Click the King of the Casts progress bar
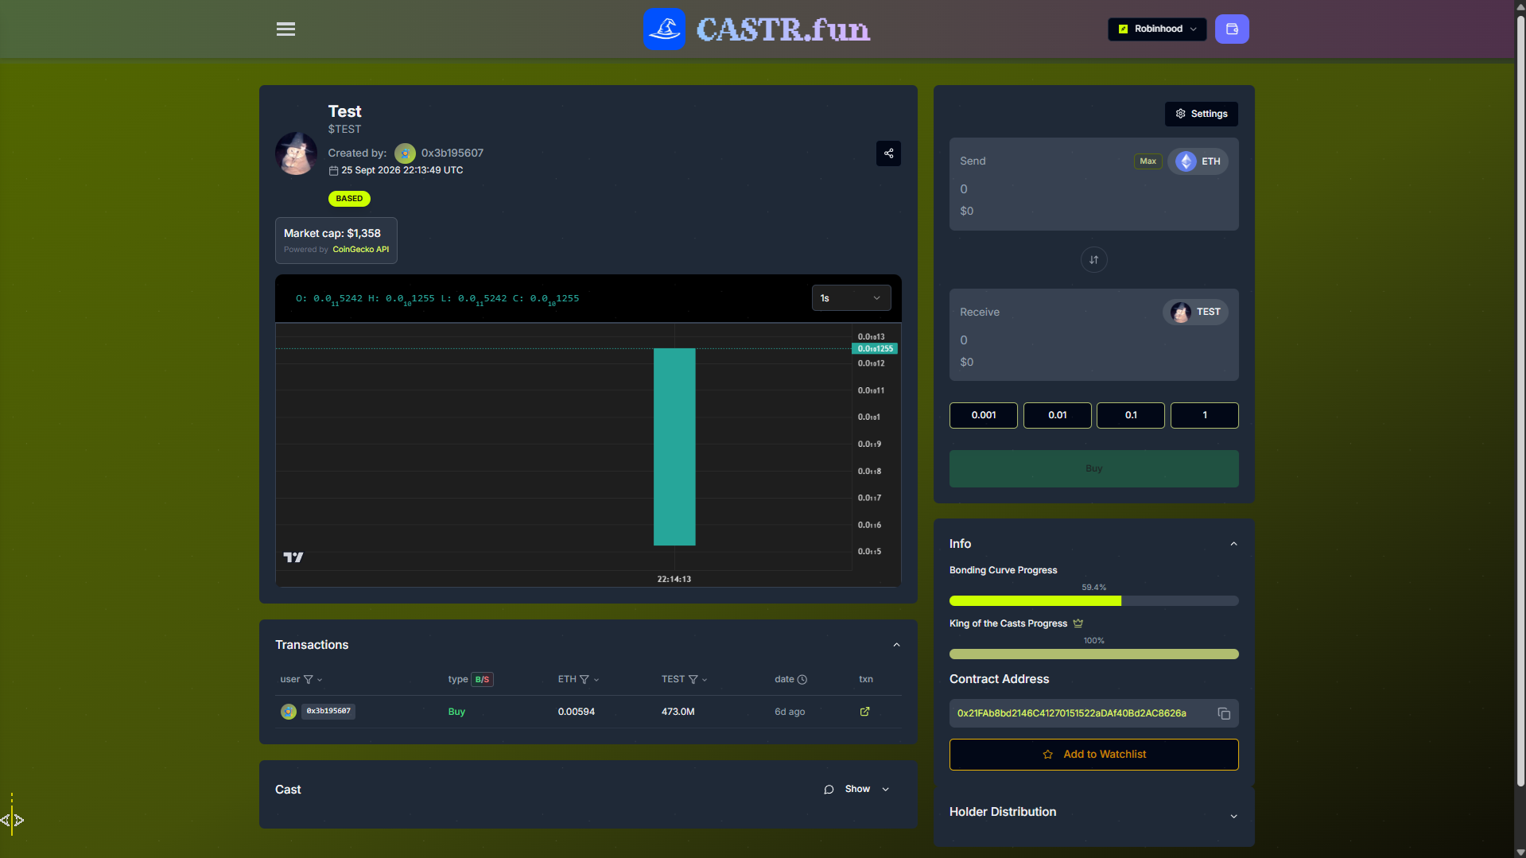Viewport: 1526px width, 858px height. click(x=1094, y=654)
